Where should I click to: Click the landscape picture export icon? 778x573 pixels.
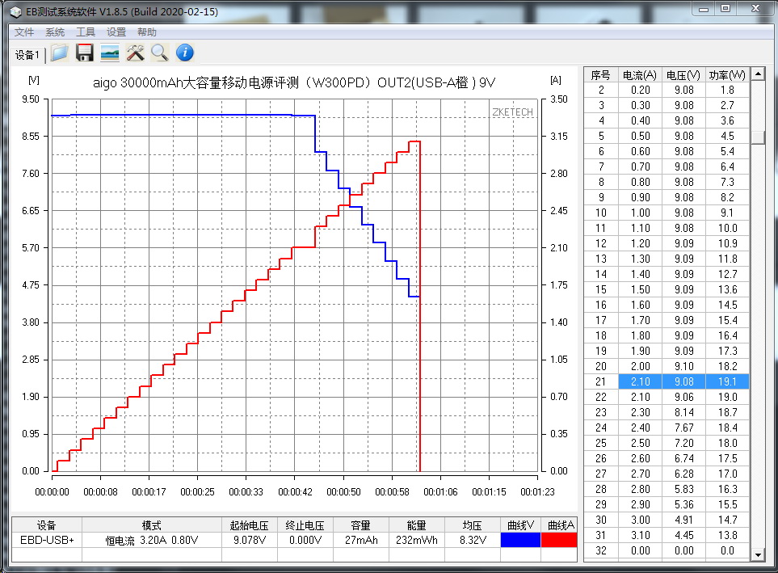[x=110, y=53]
